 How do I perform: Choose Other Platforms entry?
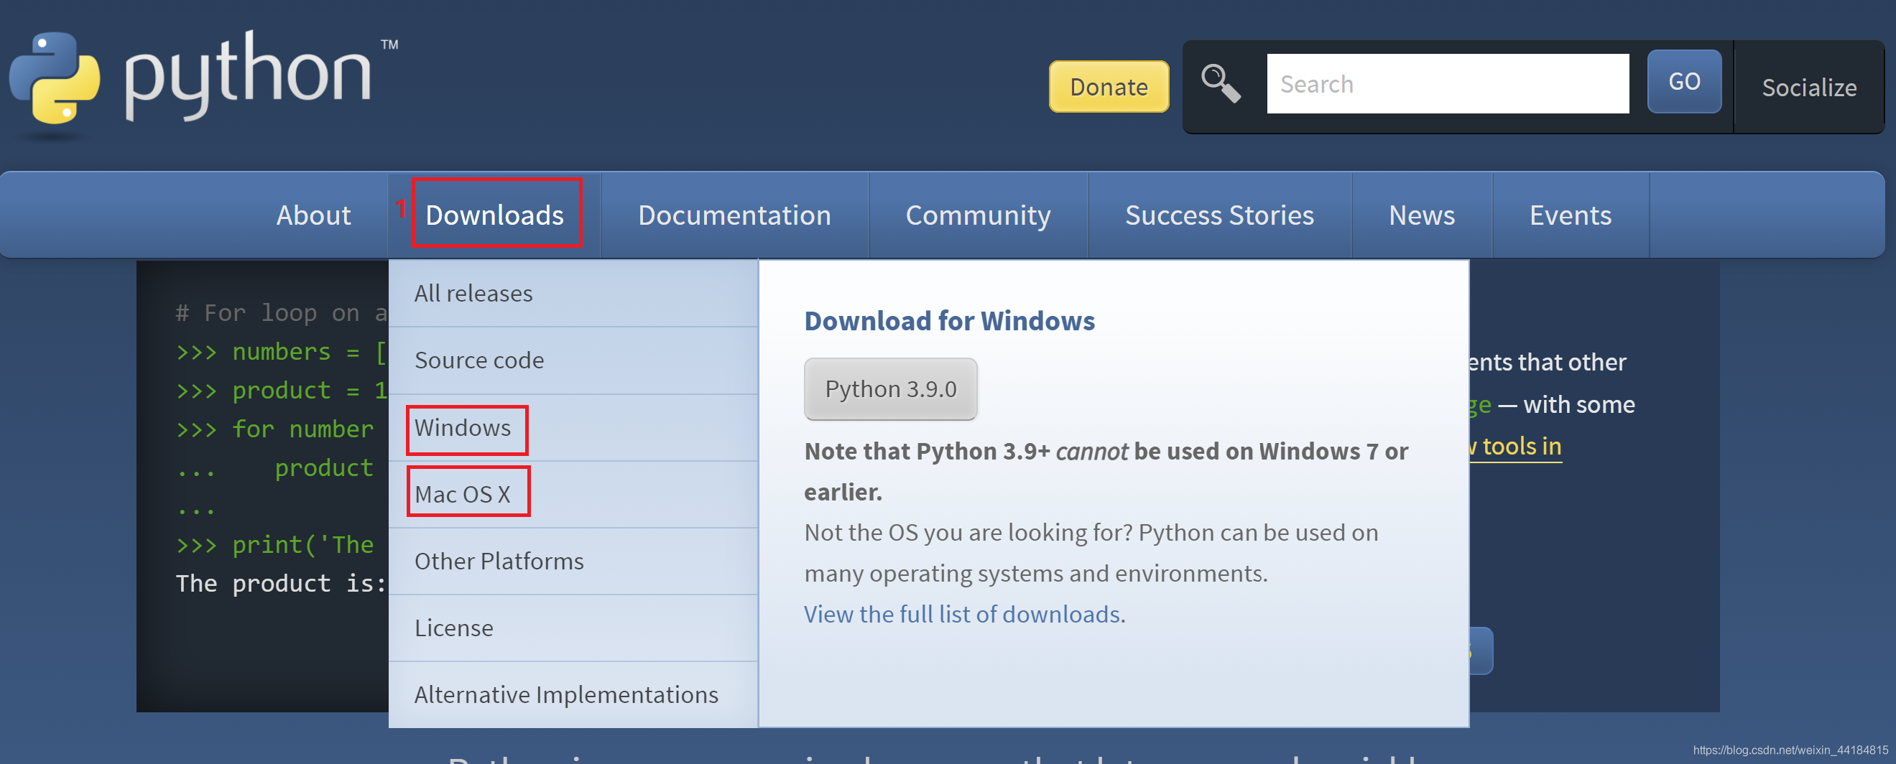point(573,561)
